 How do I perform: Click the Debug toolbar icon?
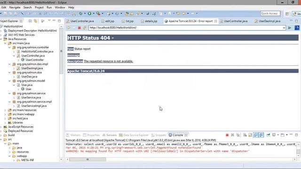(80, 14)
